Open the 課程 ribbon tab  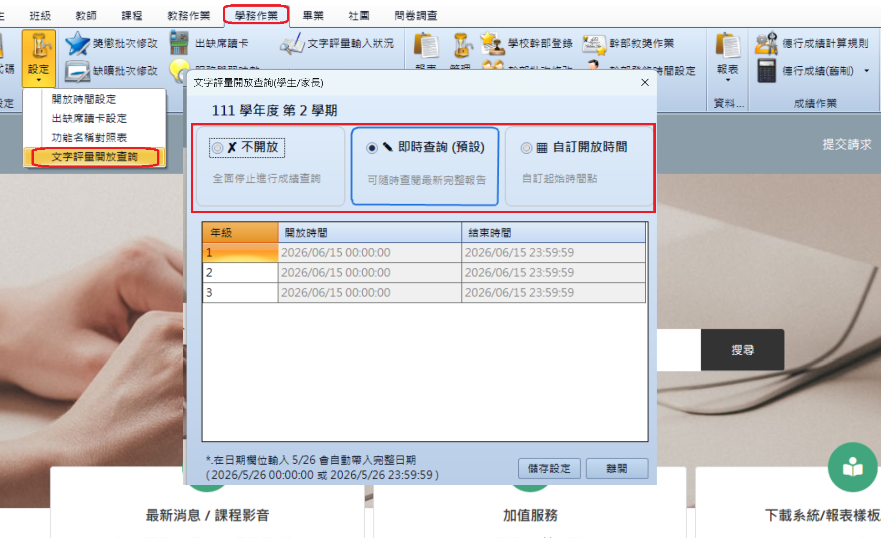click(132, 16)
